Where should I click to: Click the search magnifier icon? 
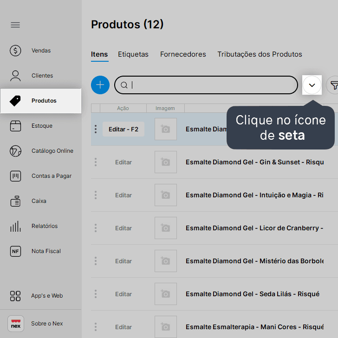[x=124, y=85]
